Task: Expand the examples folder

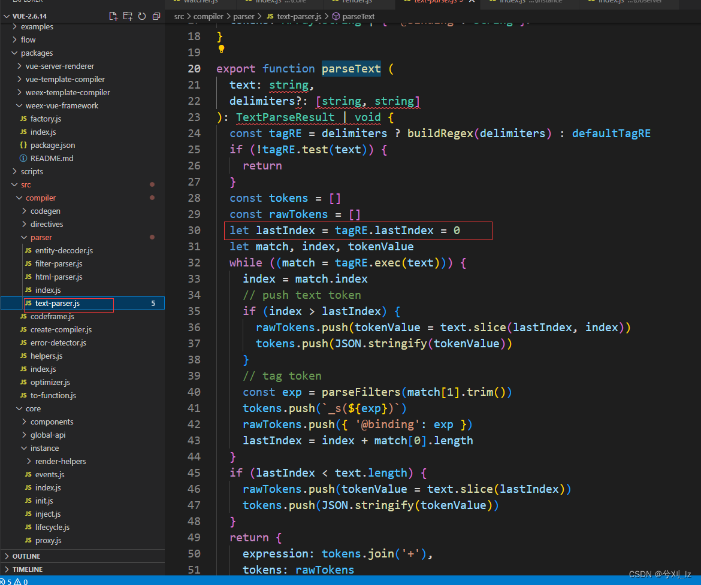Action: click(x=15, y=27)
